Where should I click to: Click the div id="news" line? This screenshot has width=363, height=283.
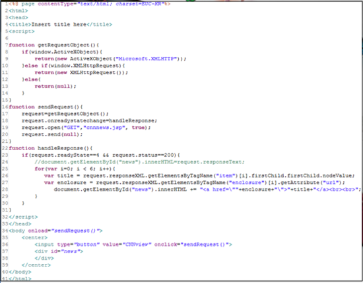pos(59,251)
